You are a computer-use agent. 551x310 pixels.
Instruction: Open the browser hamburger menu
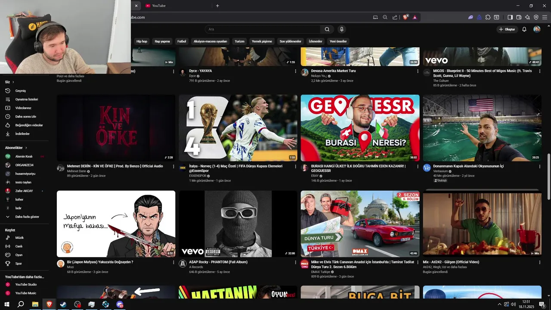(x=545, y=17)
